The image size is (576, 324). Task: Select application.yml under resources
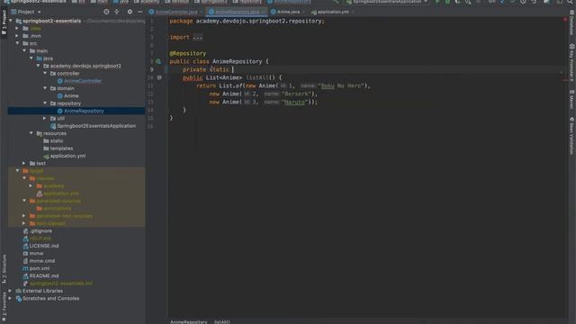(68, 156)
